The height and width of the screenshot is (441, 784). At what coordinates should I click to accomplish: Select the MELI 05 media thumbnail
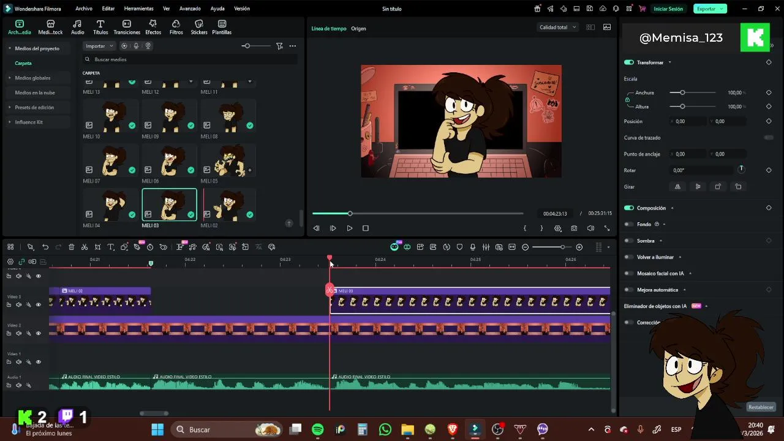228,160
